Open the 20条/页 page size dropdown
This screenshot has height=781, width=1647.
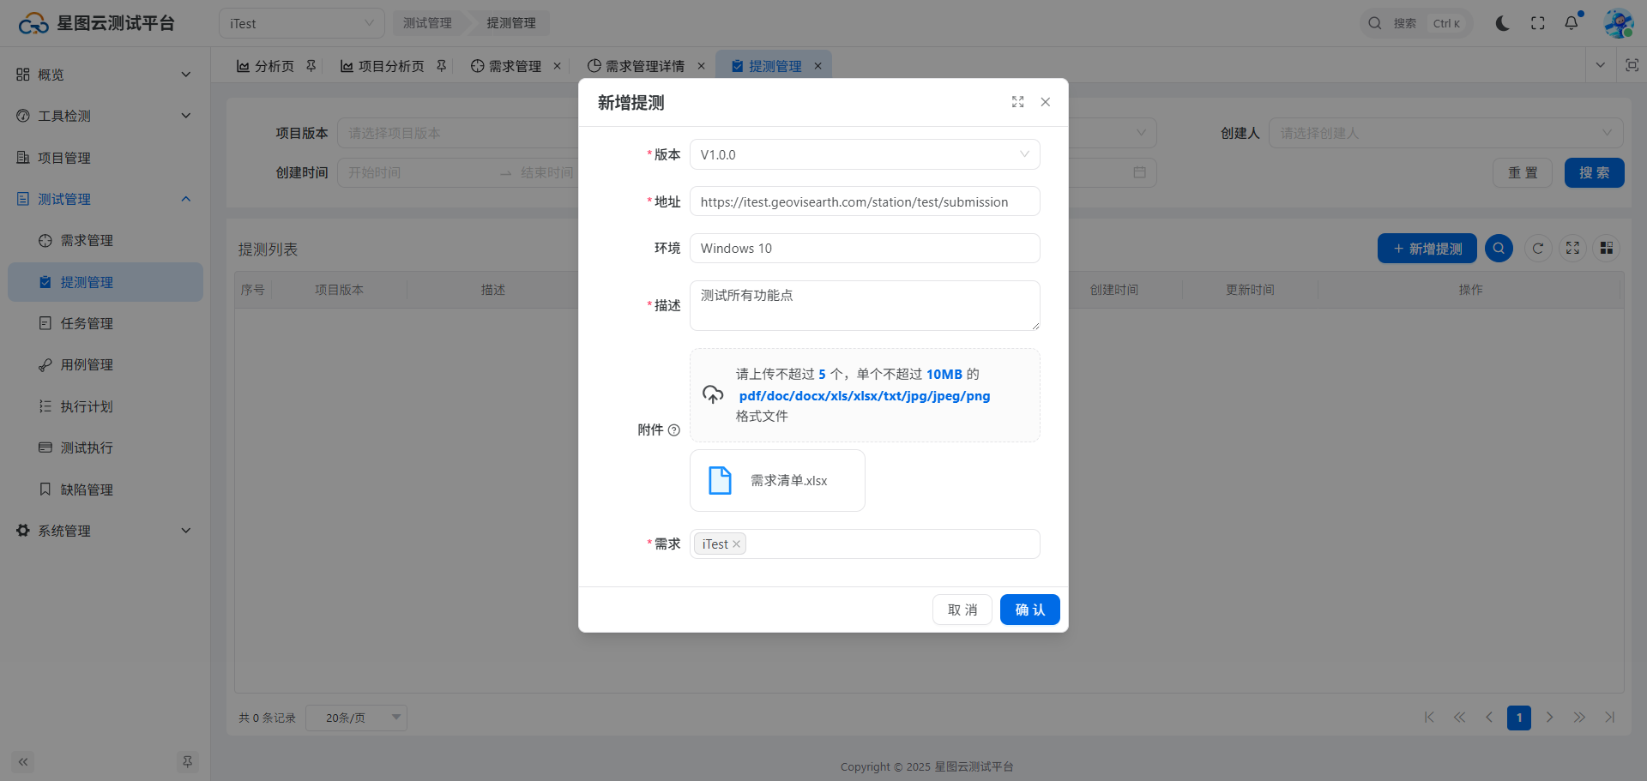coord(356,718)
